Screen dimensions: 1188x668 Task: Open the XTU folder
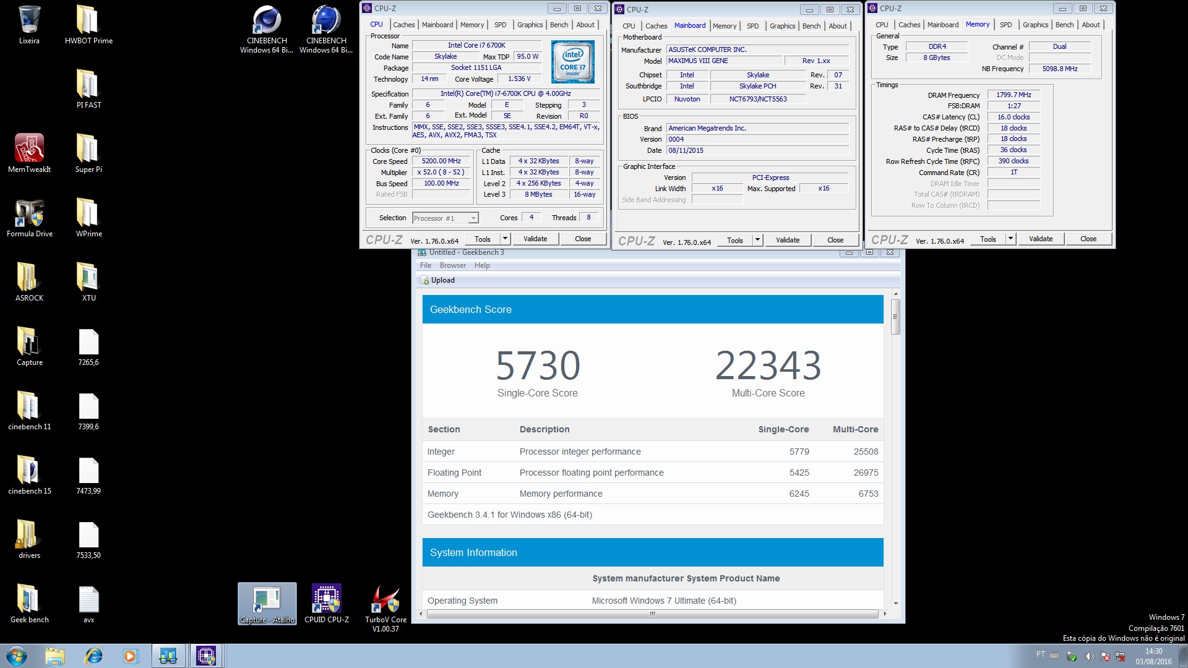coord(88,282)
